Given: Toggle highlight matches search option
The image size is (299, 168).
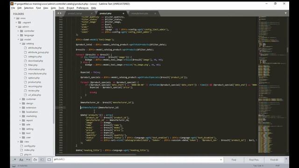Looking at the screenshot, I should [x=49, y=160].
